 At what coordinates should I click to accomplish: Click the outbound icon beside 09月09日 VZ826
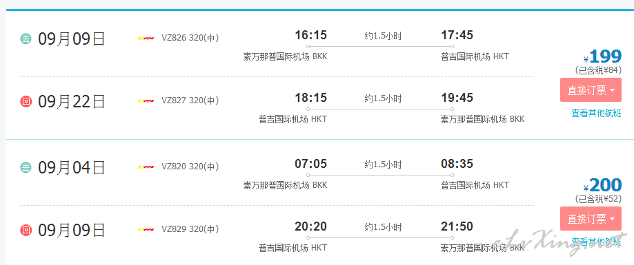[x=26, y=39]
